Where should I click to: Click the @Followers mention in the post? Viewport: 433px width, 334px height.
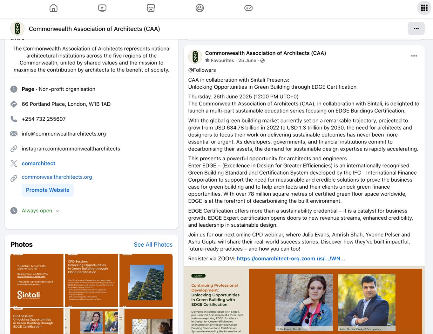(x=202, y=70)
